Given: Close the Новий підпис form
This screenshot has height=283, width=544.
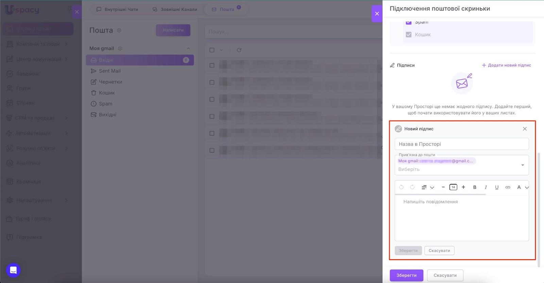Looking at the screenshot, I should (525, 129).
